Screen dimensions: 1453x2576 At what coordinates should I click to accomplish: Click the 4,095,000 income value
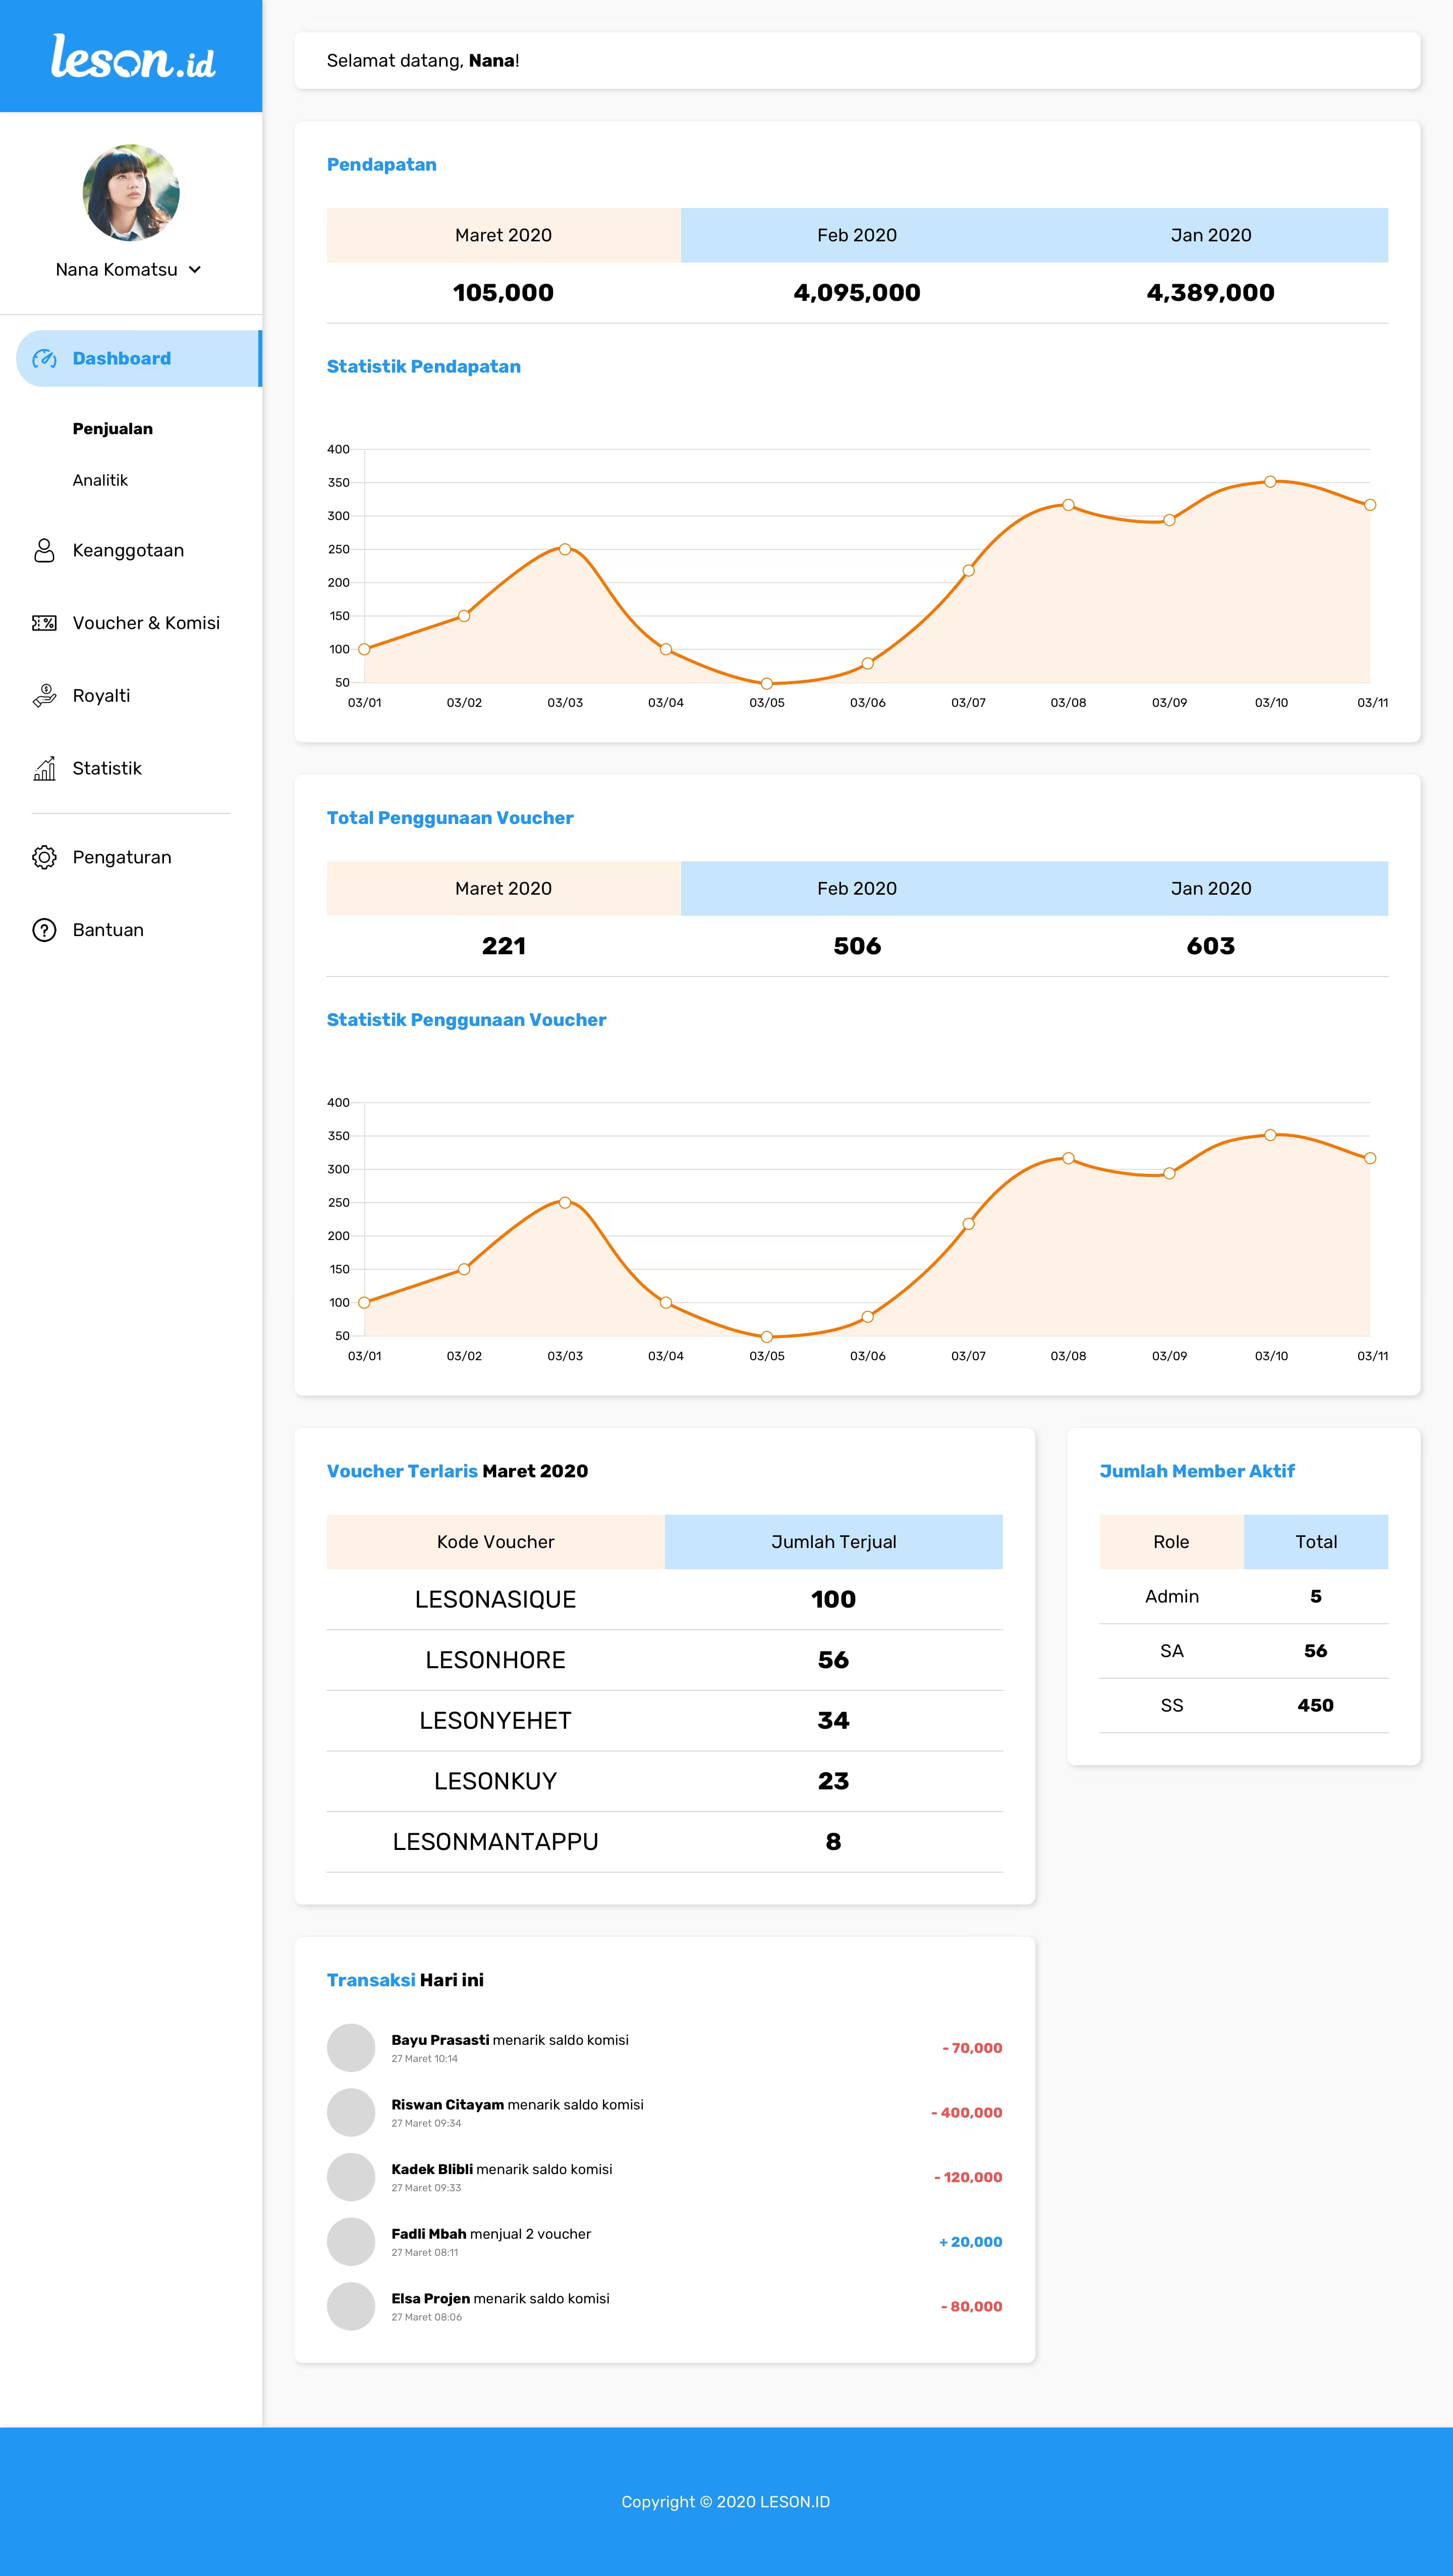point(857,293)
